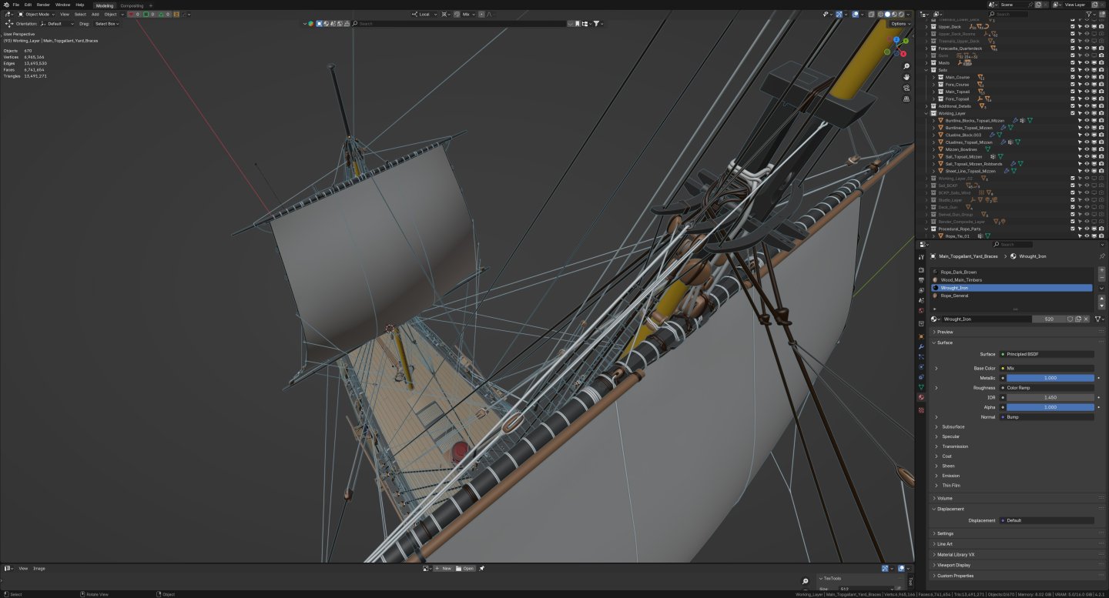
Task: Click the Principled BSDF surface button
Action: tap(1047, 354)
